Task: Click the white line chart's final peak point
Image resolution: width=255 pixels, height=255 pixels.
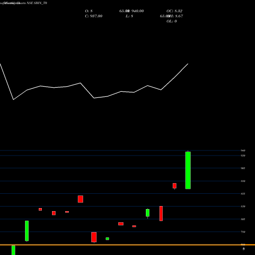Action: 188,64
